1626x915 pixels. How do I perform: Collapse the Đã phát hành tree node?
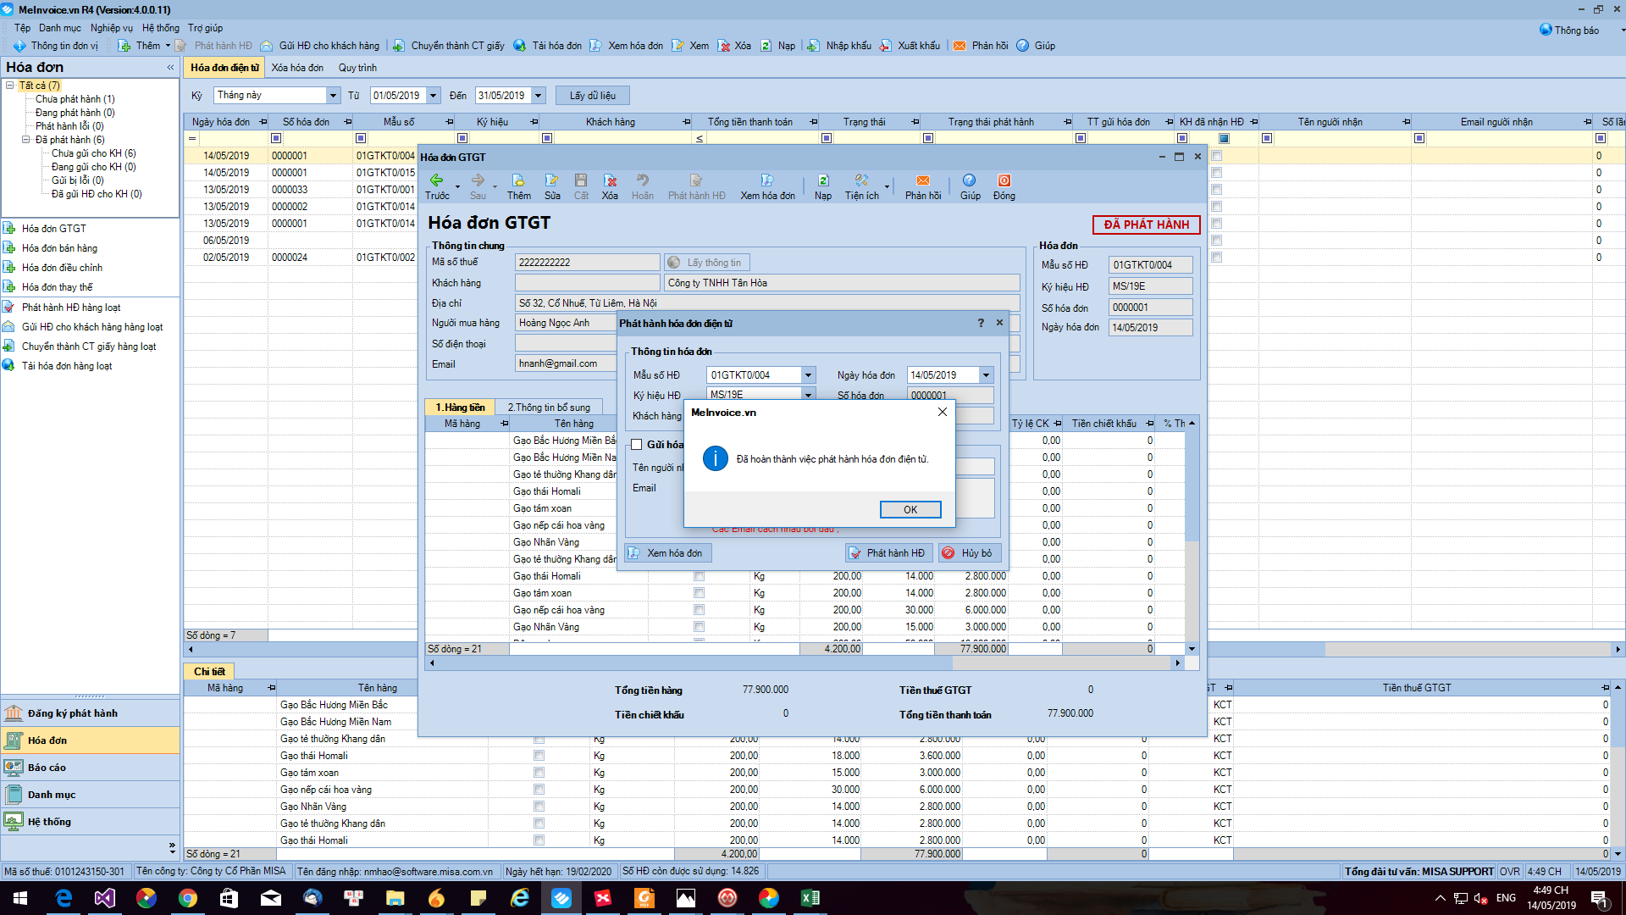[x=26, y=140]
